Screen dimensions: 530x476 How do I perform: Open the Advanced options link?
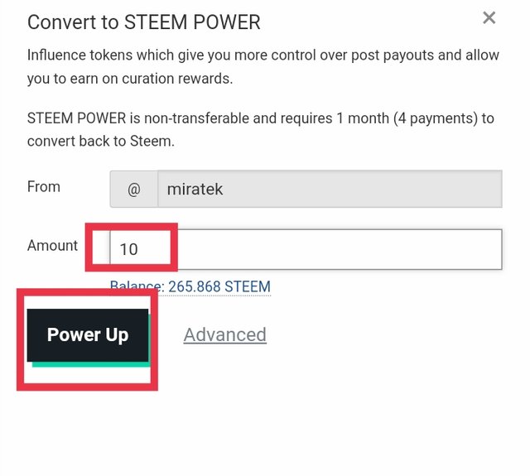coord(224,334)
